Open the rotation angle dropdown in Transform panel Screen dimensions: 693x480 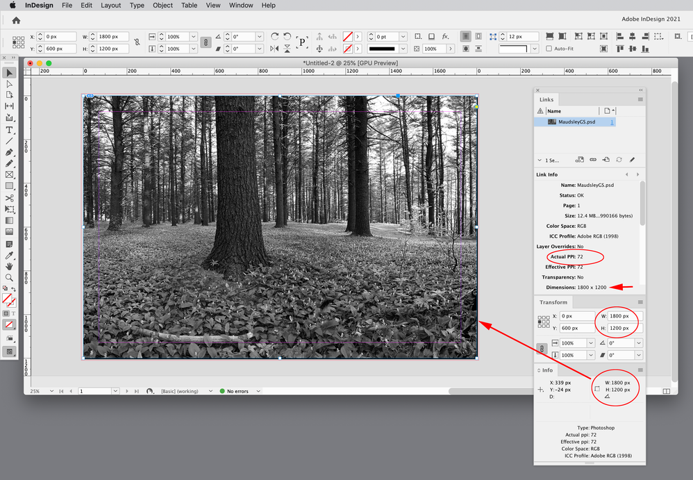tap(638, 343)
